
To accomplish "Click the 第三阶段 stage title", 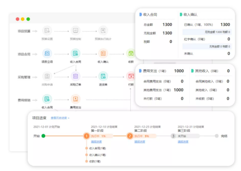I will coord(184,130).
